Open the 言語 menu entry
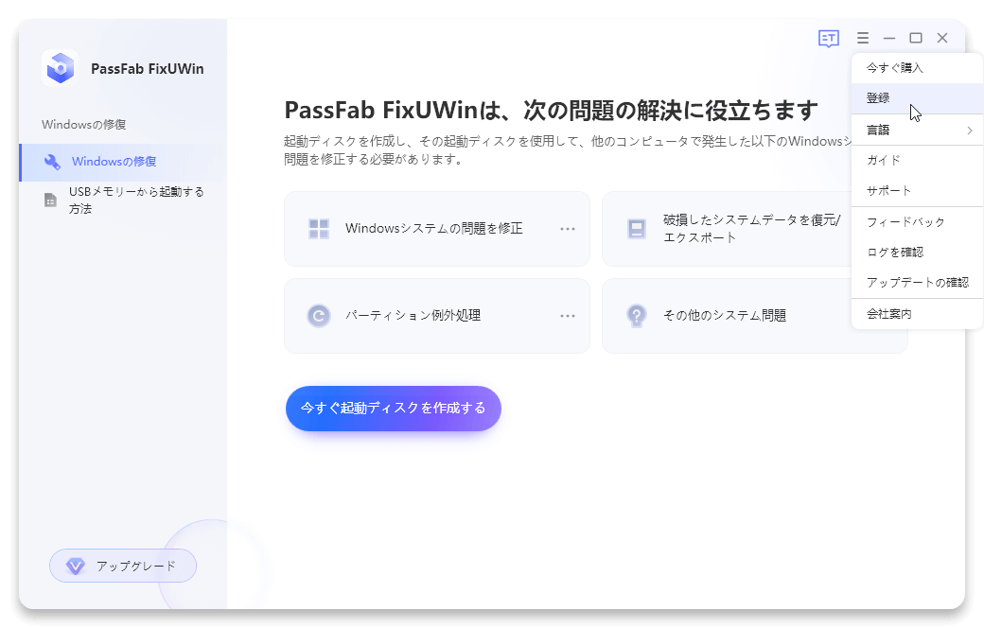This screenshot has height=628, width=984. click(918, 130)
